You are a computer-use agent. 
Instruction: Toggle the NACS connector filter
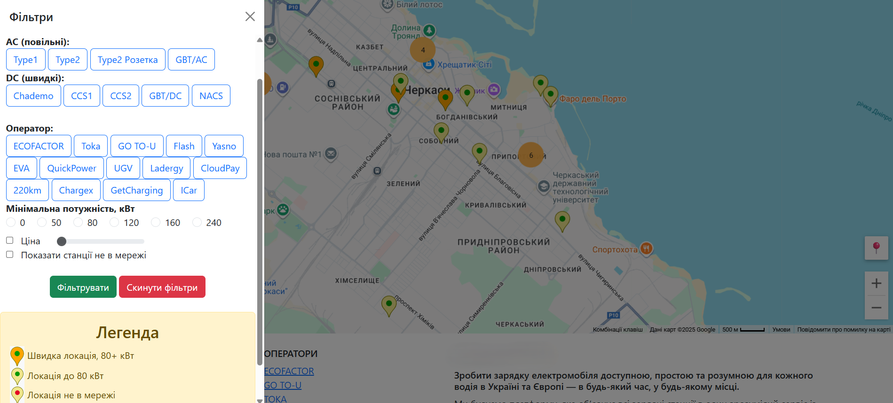211,96
